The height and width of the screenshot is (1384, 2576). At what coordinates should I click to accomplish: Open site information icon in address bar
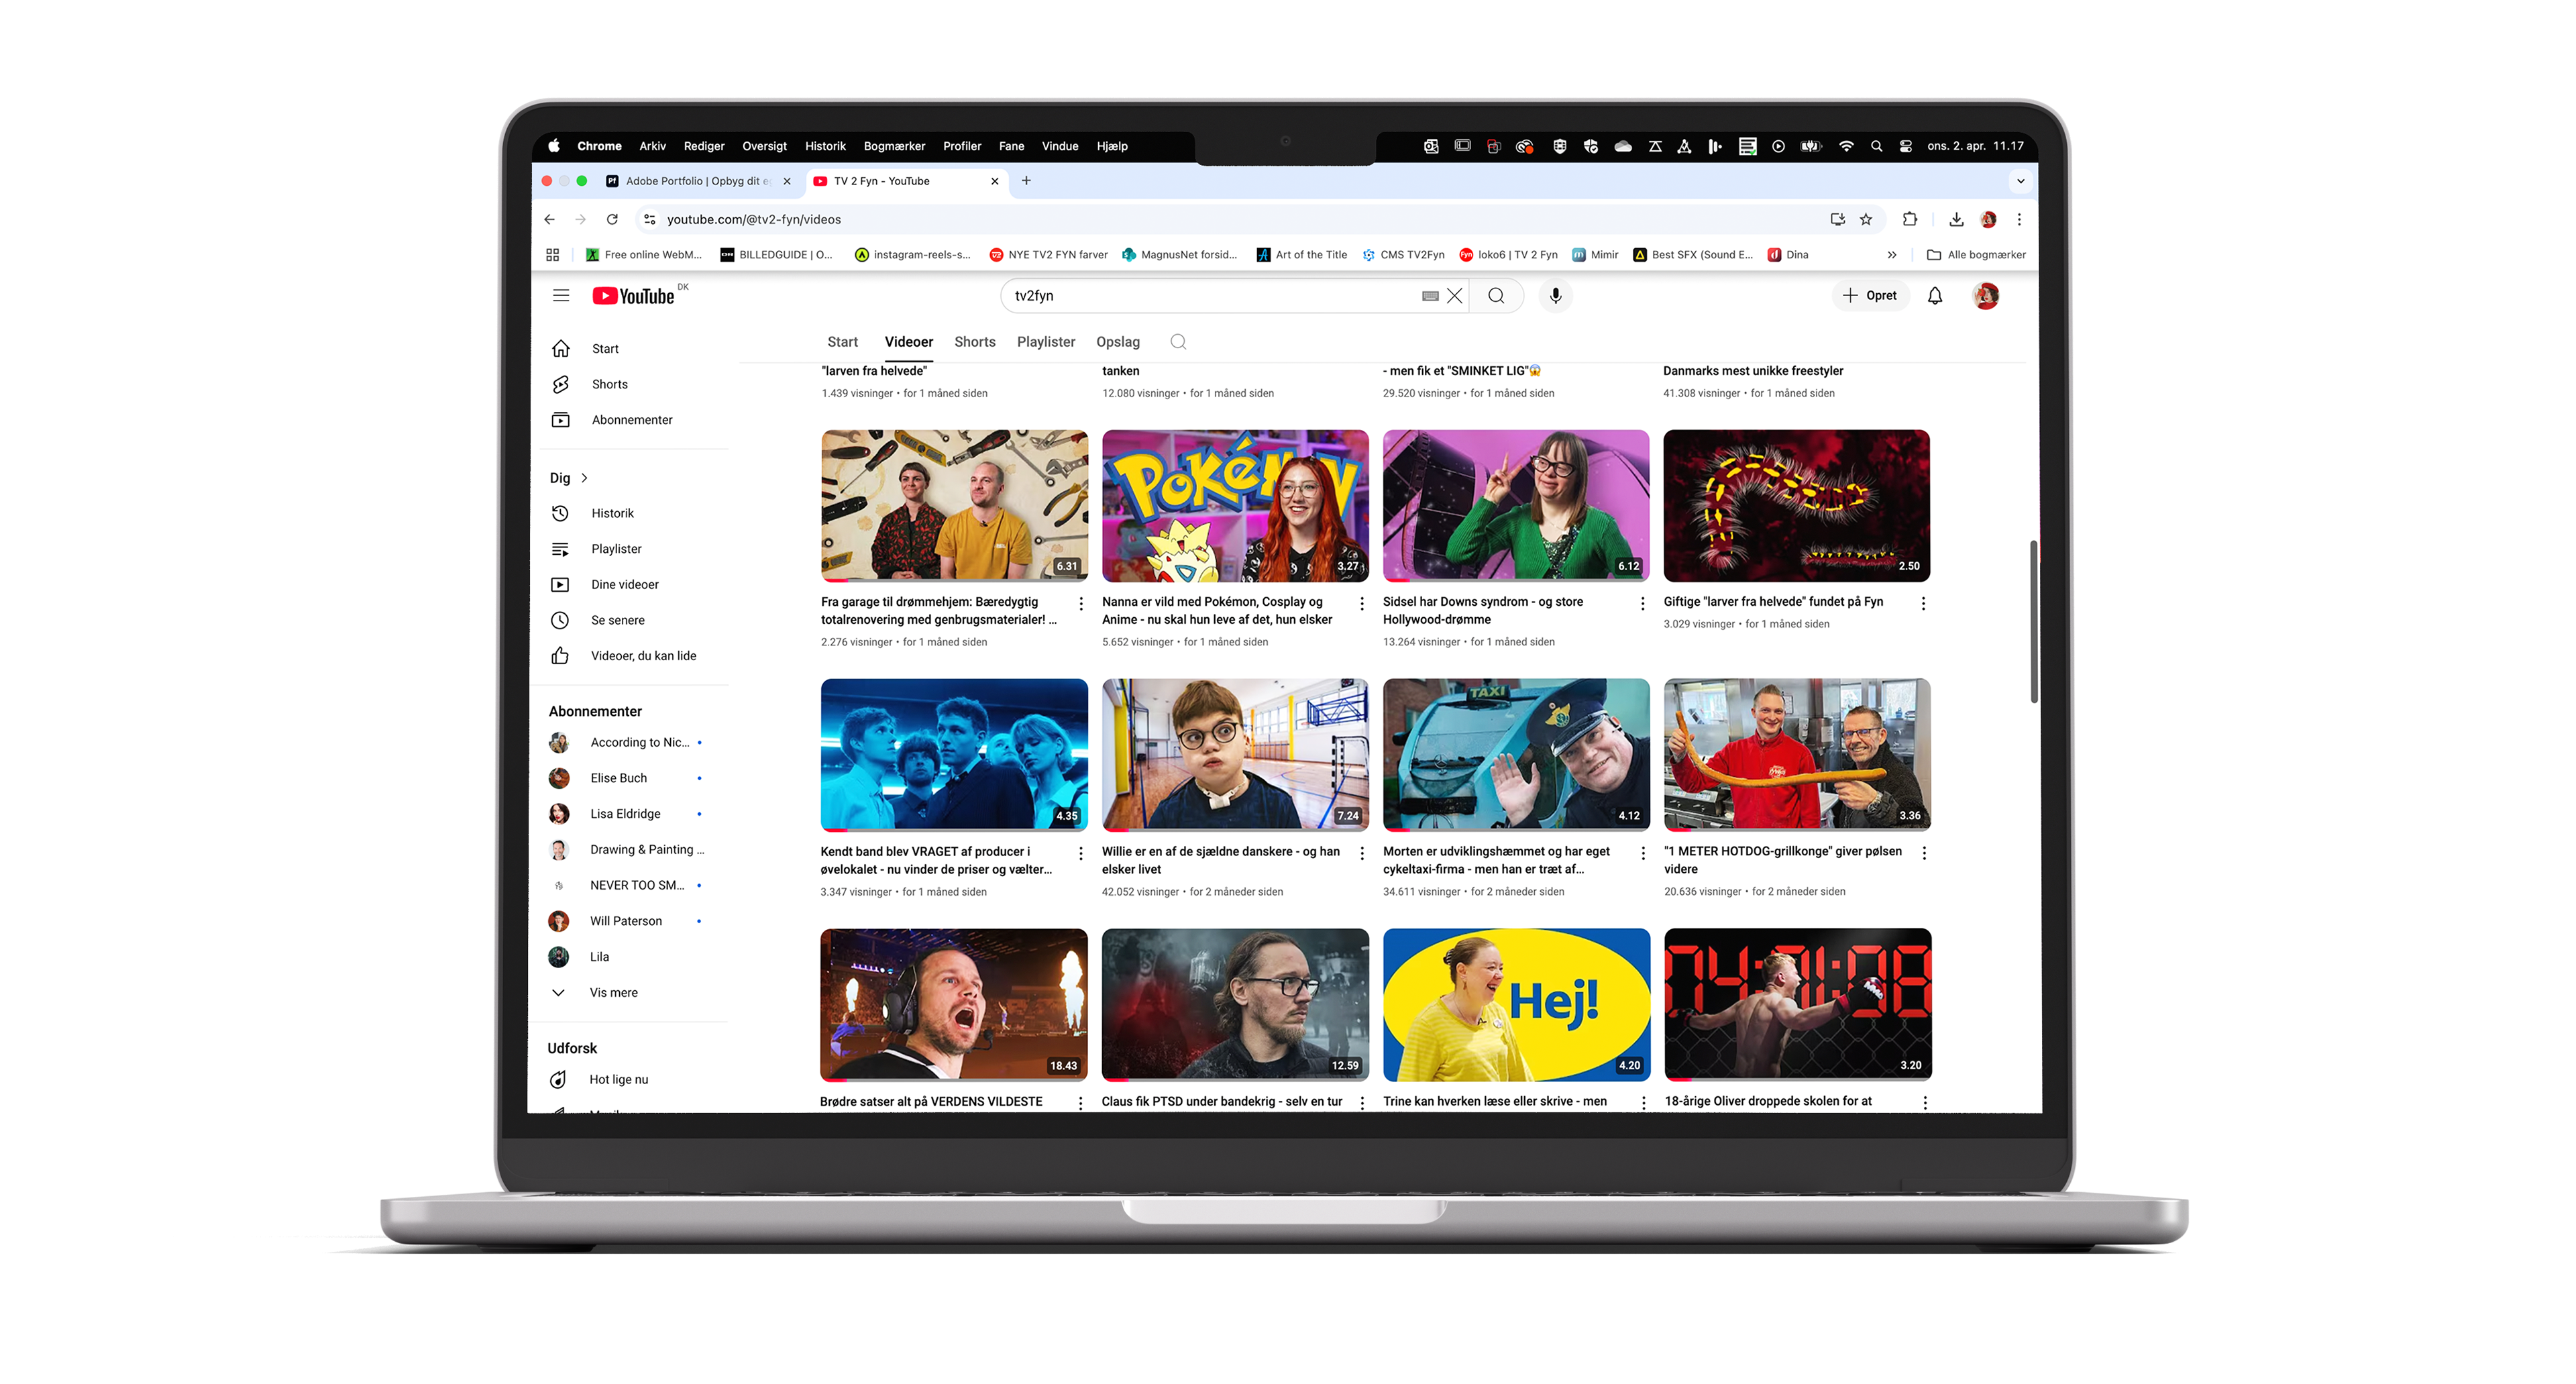650,220
